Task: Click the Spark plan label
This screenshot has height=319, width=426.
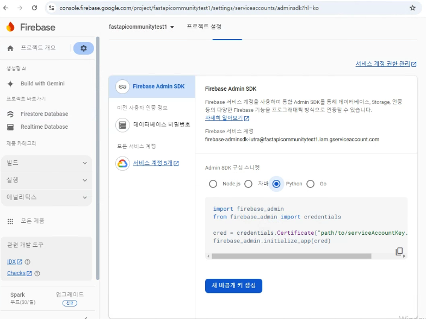Action: [x=17, y=295]
